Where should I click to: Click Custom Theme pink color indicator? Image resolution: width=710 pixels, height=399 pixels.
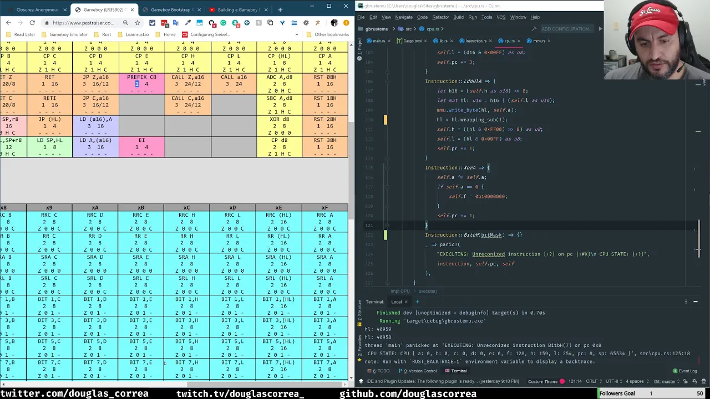click(562, 381)
